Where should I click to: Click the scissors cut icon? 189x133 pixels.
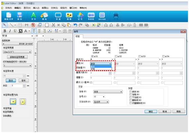[x=53, y=25]
